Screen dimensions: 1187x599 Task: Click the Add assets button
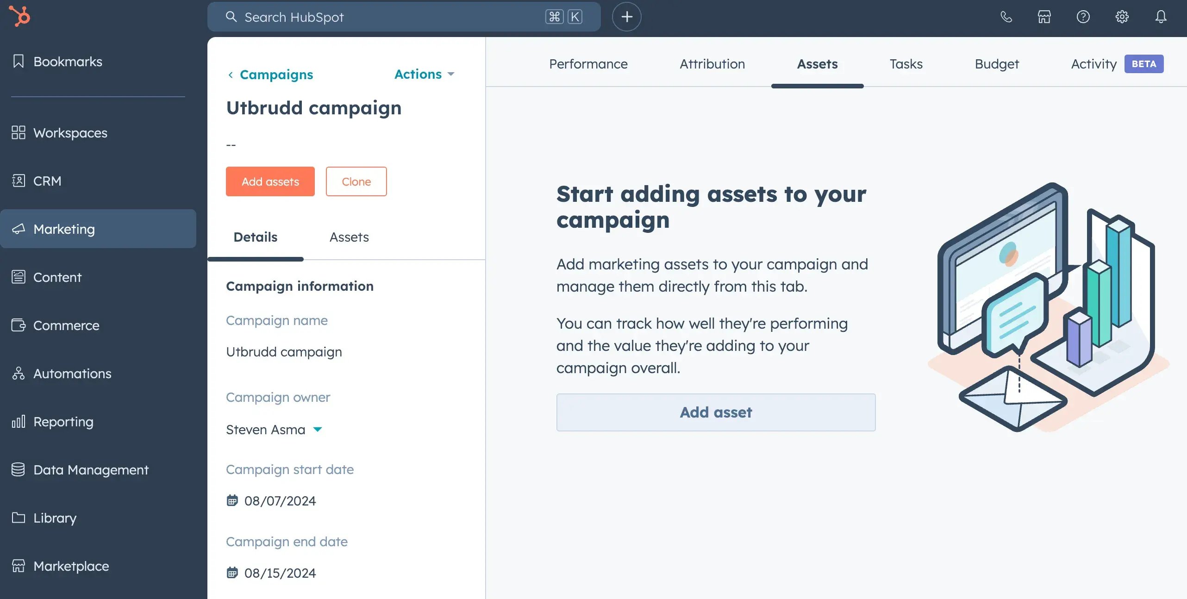click(269, 181)
